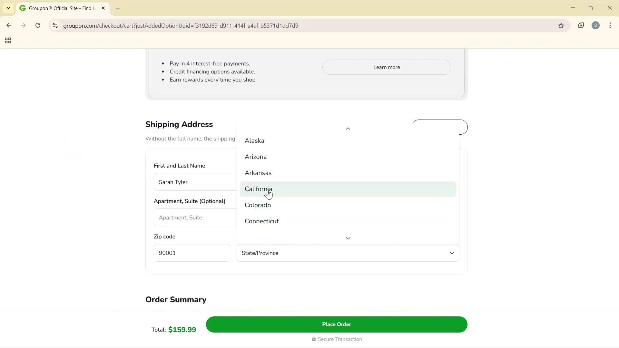Open Chrome's three-dot menu
619x348 pixels.
(610, 25)
